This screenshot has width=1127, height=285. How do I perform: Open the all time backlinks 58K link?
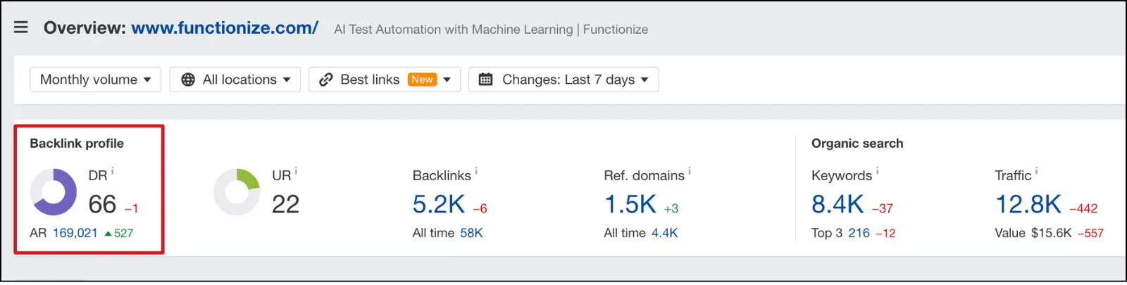tap(471, 233)
